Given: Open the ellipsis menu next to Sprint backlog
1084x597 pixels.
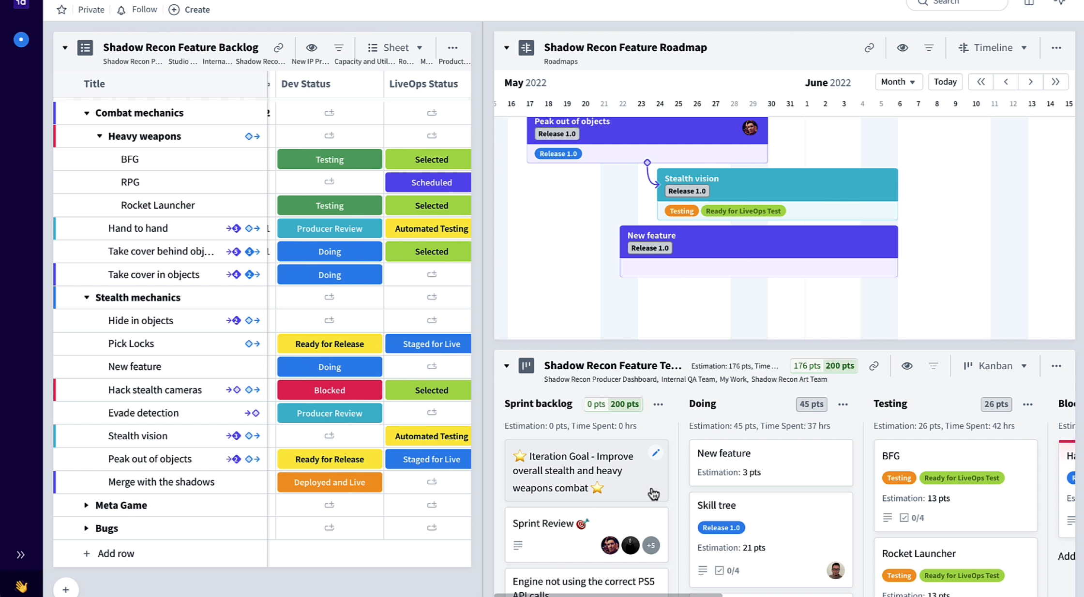Looking at the screenshot, I should pos(658,404).
